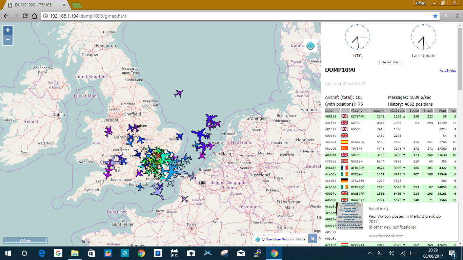Select the aircraft icon over Hauts-de-France

pyautogui.click(x=184, y=199)
